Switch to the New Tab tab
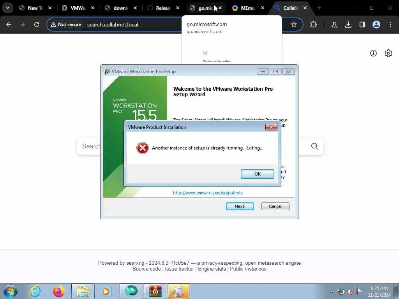 point(32,8)
